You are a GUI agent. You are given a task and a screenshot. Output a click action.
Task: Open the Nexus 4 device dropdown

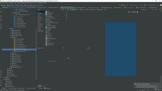pos(83,10)
